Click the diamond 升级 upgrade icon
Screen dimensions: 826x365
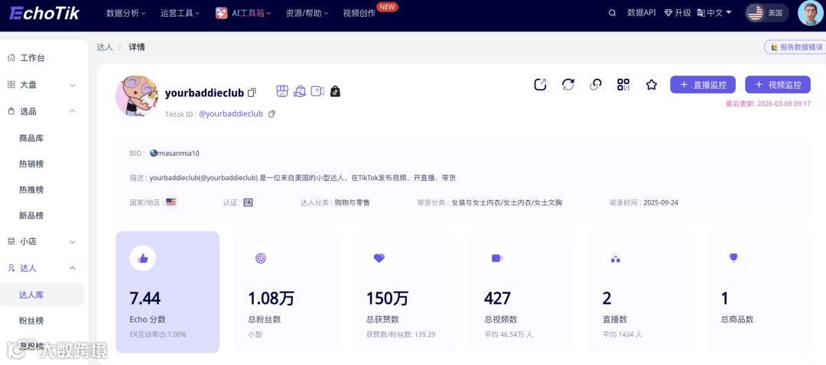(669, 13)
